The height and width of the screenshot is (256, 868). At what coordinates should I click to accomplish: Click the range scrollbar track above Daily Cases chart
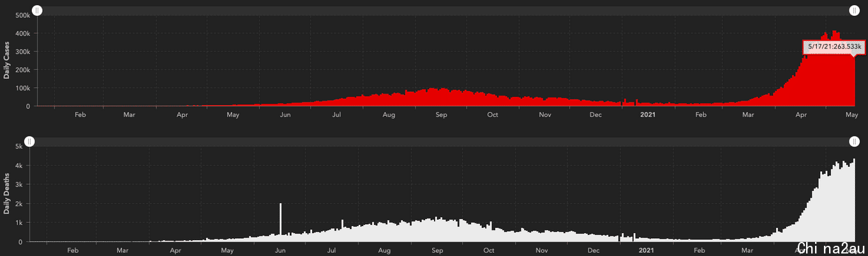click(445, 11)
